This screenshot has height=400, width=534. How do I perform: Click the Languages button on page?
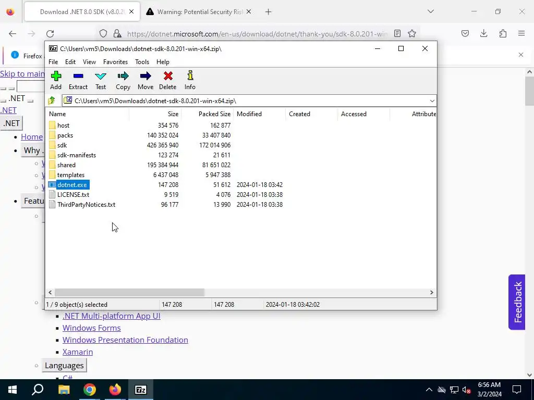click(x=64, y=366)
